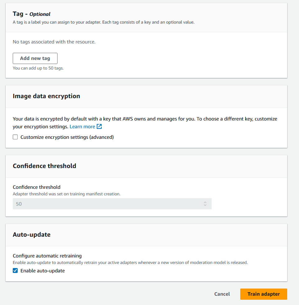Click the open-in-new-tab icon in the encryption section
299x305 pixels.
[x=99, y=126]
